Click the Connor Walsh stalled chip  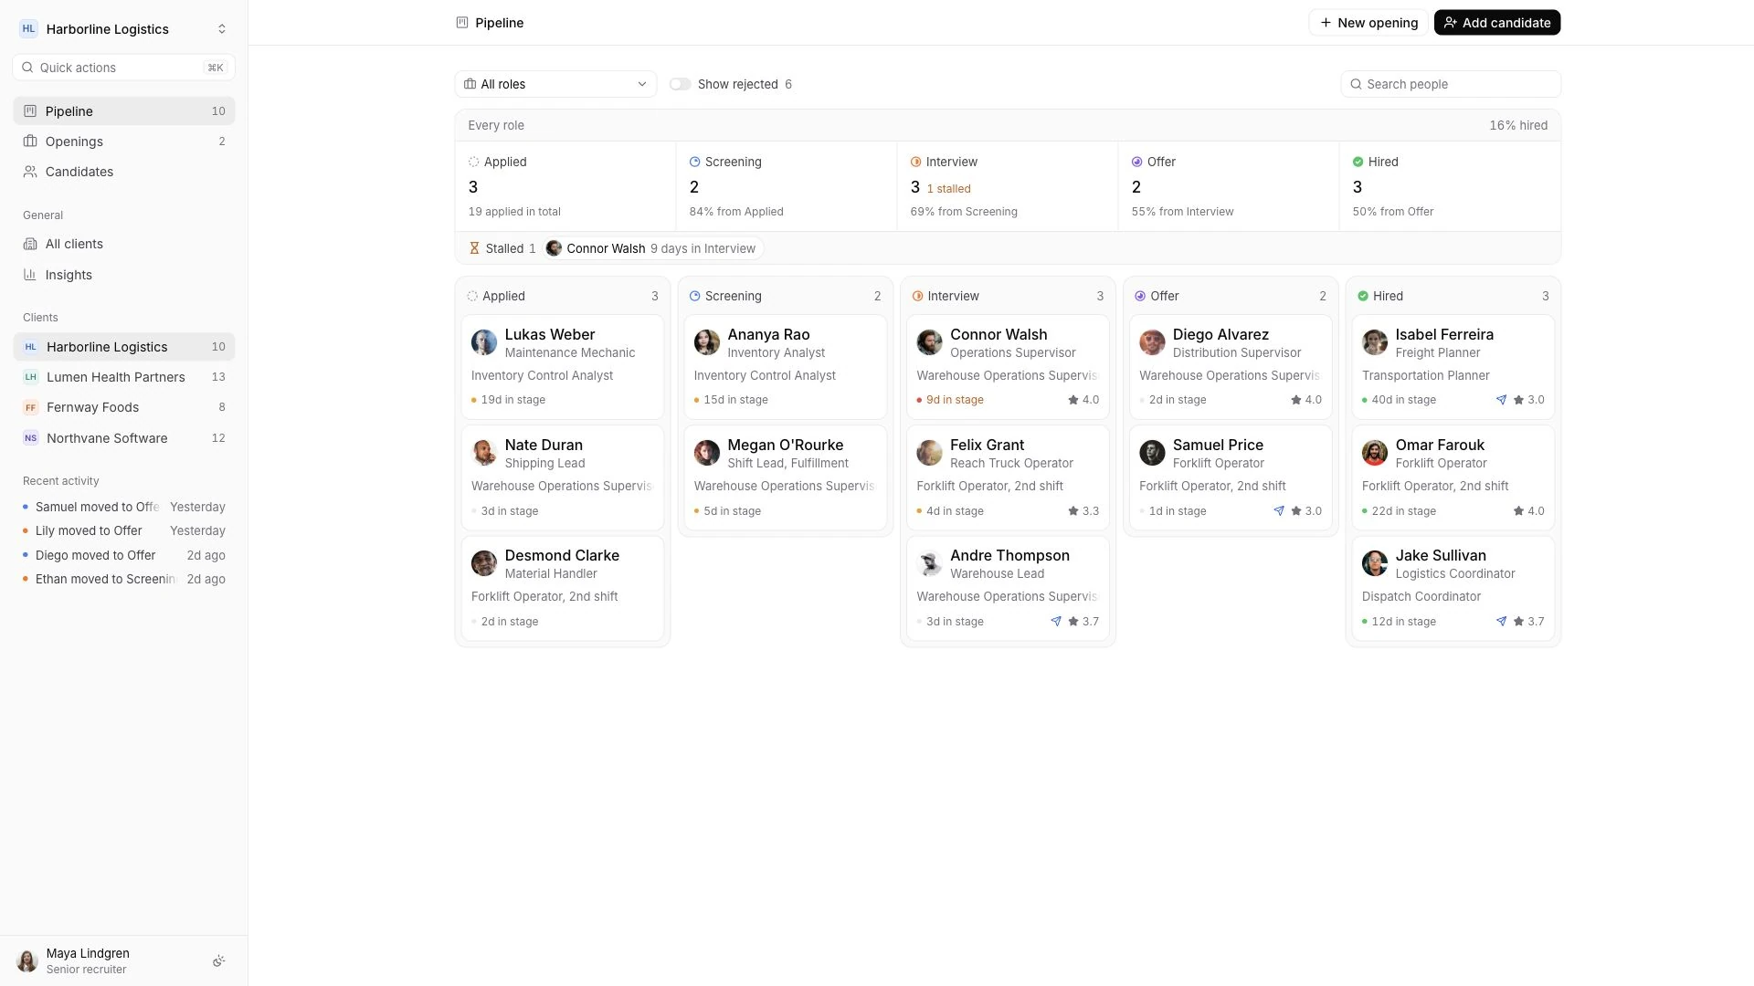tap(652, 248)
